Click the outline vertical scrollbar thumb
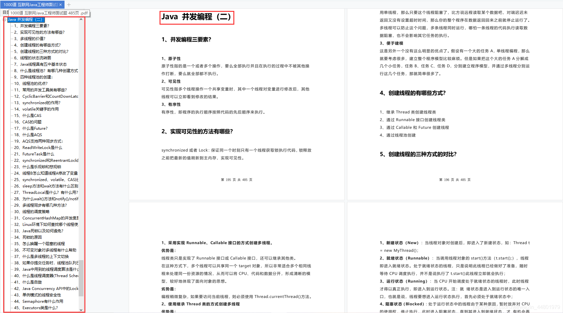 [x=81, y=278]
